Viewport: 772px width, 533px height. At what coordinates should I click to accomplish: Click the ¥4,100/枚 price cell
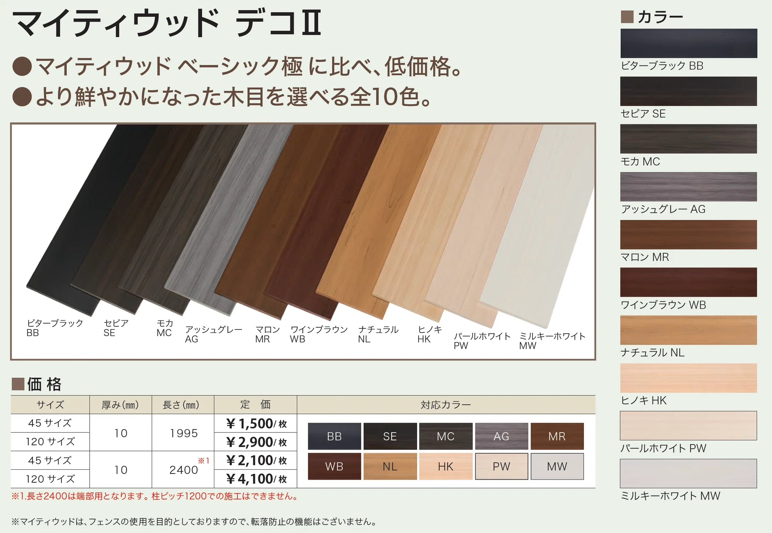[256, 479]
